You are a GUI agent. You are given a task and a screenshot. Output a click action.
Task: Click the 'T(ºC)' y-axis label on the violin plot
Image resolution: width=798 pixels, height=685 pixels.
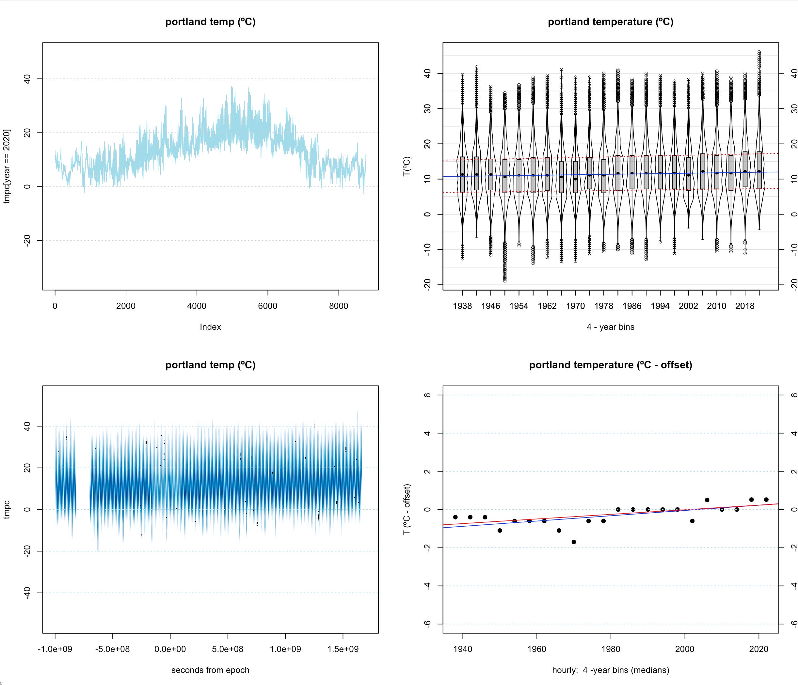click(x=407, y=166)
